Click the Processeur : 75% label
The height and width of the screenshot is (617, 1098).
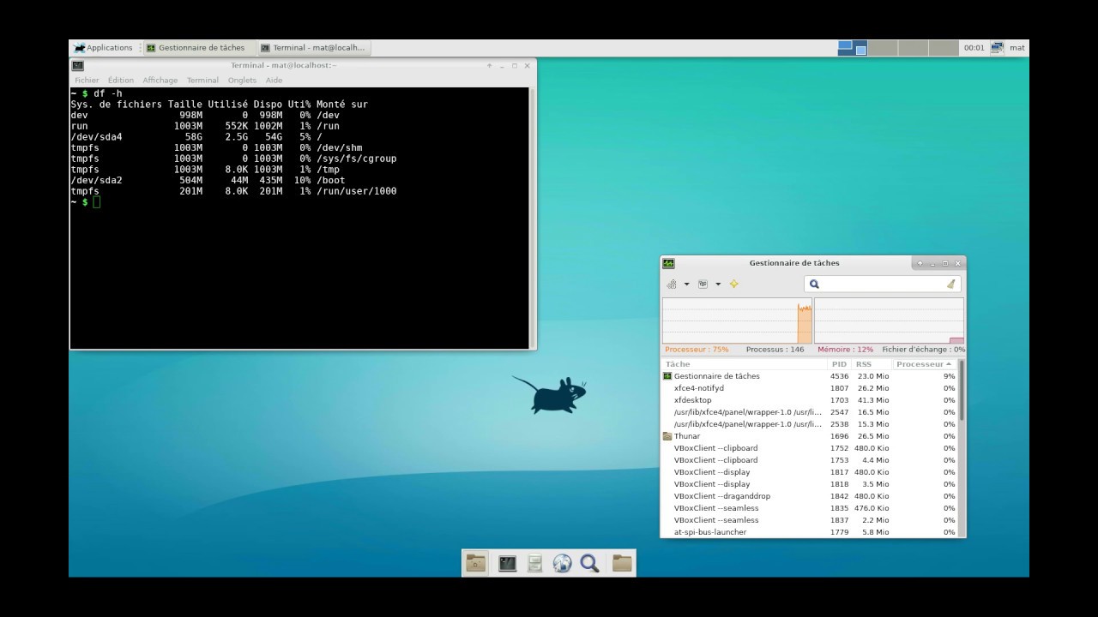coord(697,350)
